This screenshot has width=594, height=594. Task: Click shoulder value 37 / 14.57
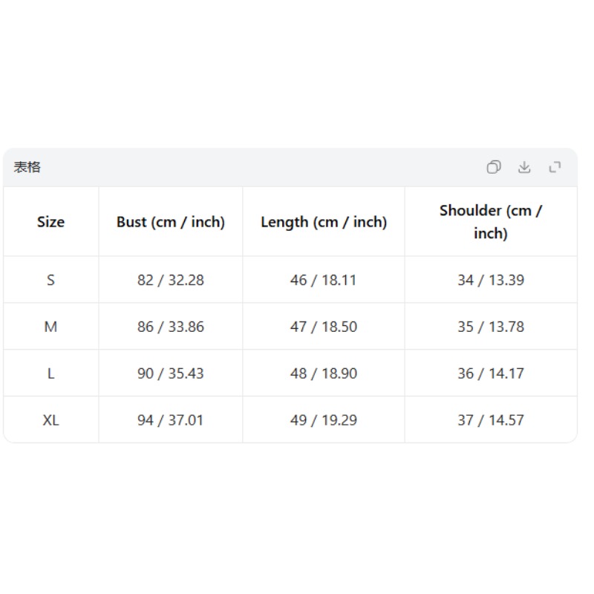[491, 420]
